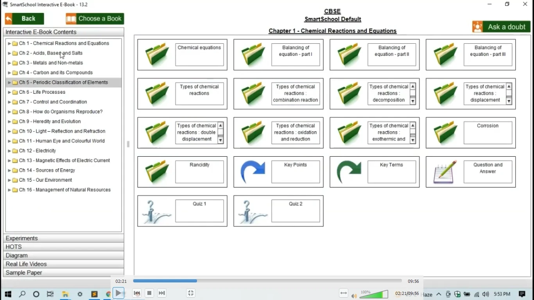Screen dimensions: 534x300
Task: Open the Quiz 2 question mark icon
Action: (x=253, y=211)
